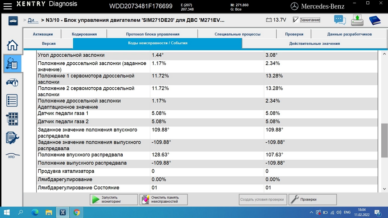Image resolution: width=388 pixels, height=218 pixels.
Task: Click the bottom Проверки wrench button
Action: pos(313,199)
